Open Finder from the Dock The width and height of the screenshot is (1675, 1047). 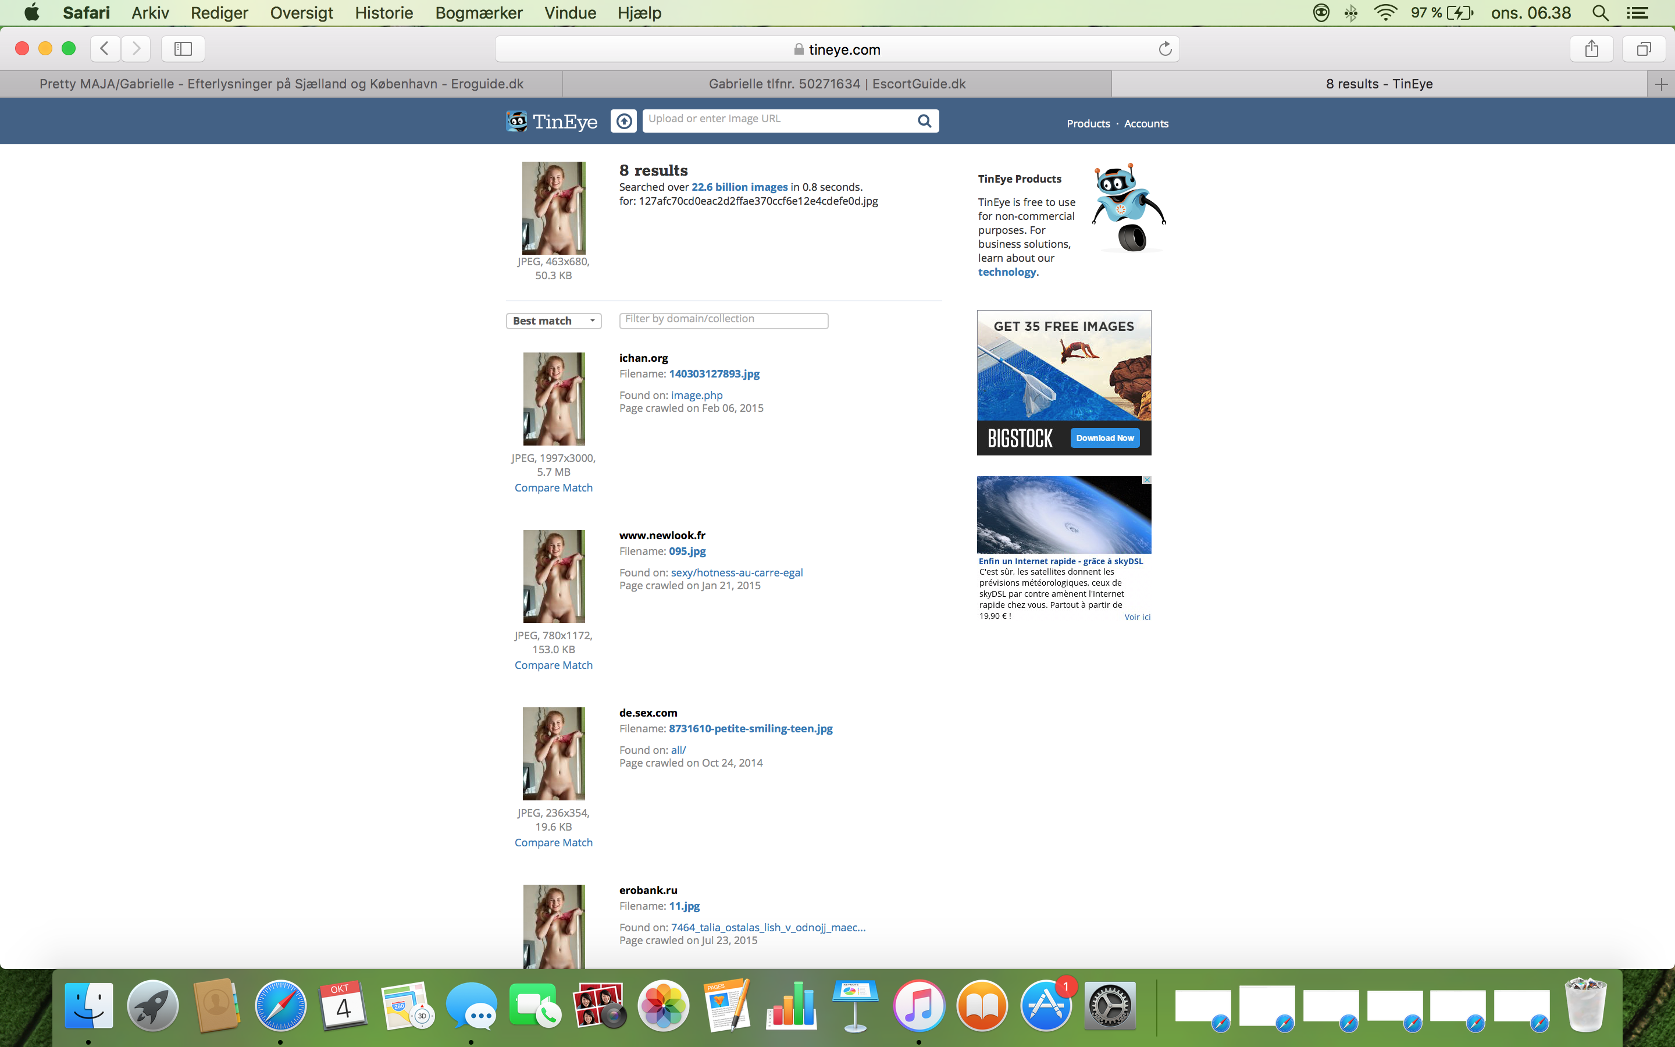point(88,1006)
